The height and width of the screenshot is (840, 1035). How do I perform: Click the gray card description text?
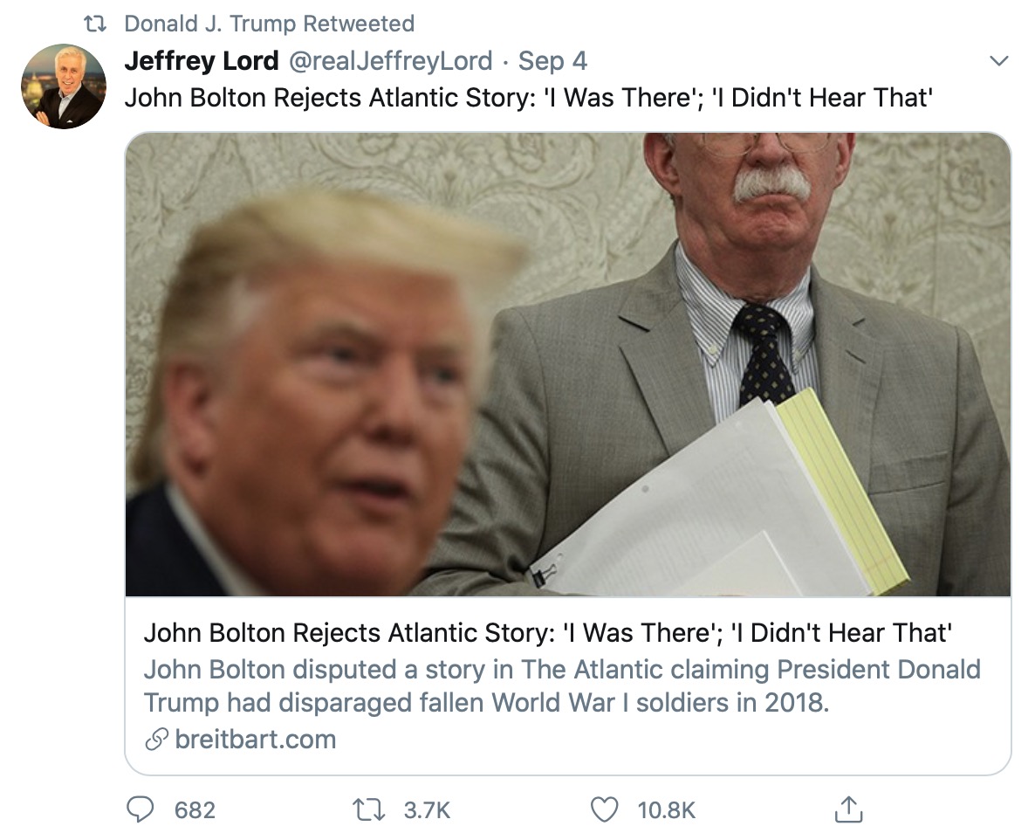tap(562, 685)
